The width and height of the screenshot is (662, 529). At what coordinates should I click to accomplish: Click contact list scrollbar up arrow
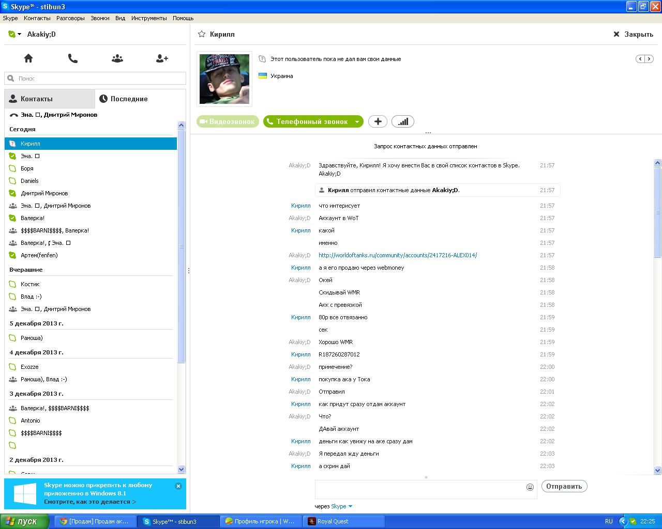(x=181, y=125)
